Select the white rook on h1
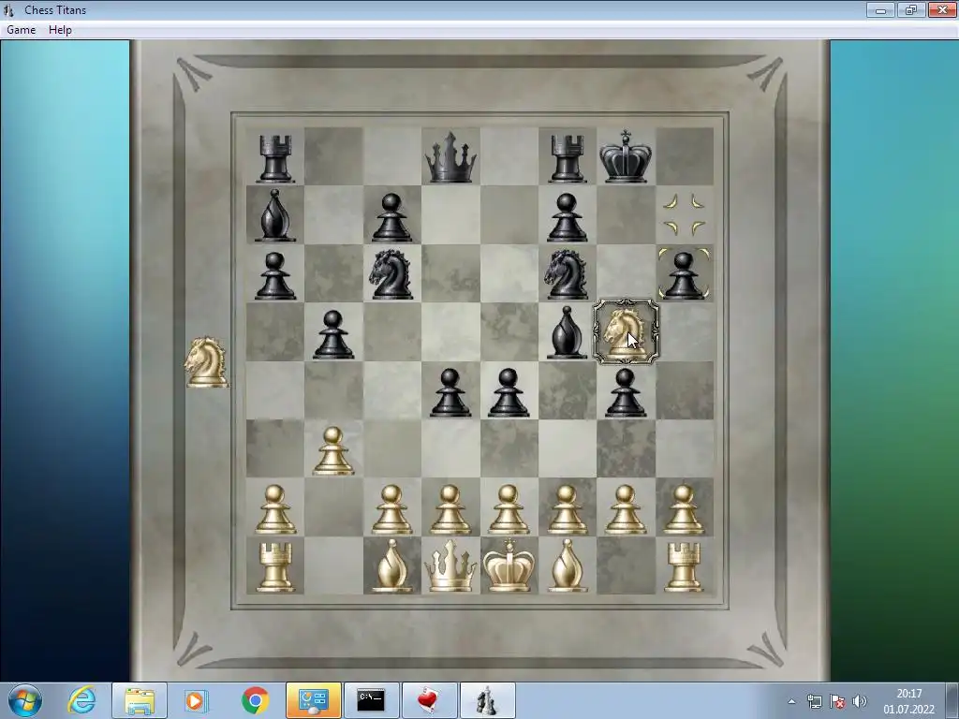Image resolution: width=959 pixels, height=719 pixels. (684, 566)
